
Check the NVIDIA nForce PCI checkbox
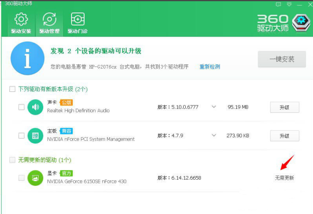[x=21, y=136]
